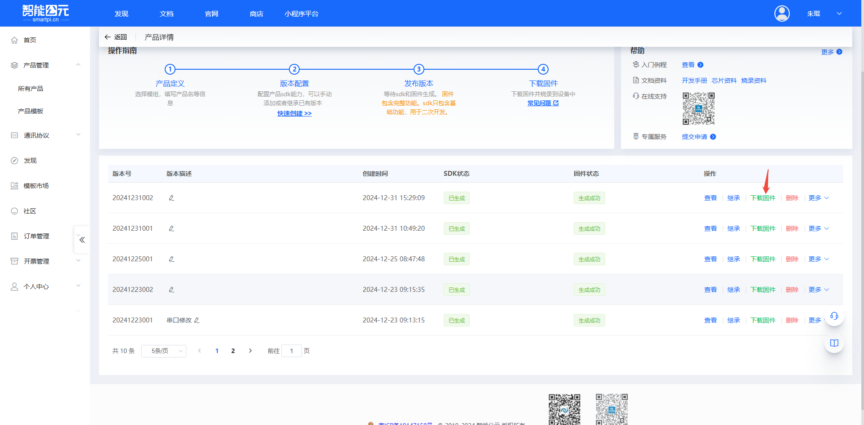Screen dimensions: 864x425
Task: Click the 首页 home icon in sidebar
Action: click(x=14, y=40)
